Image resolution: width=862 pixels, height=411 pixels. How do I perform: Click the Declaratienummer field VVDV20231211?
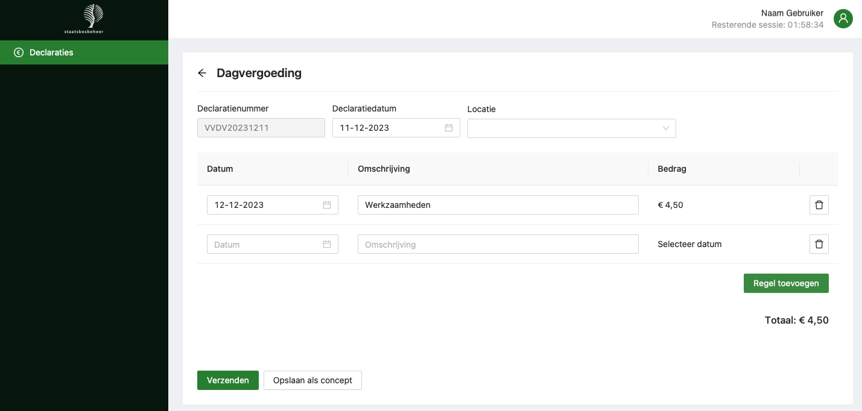coord(261,128)
